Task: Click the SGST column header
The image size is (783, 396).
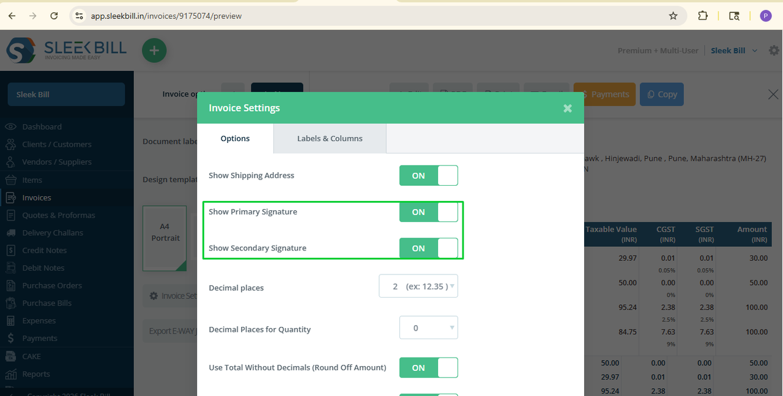Action: coord(704,234)
